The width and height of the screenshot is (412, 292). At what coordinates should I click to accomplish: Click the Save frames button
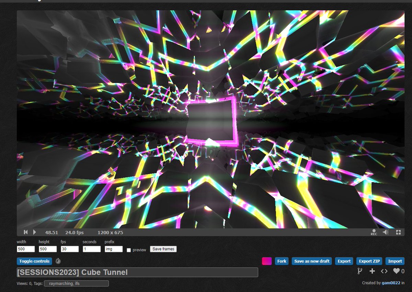pos(163,249)
